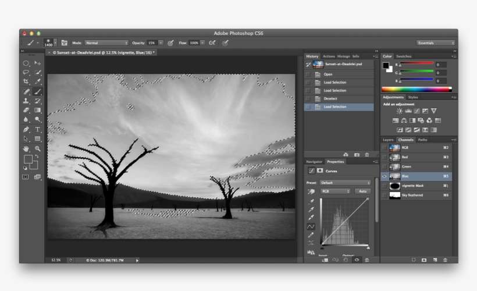
Task: Select the Crop tool
Action: [x=26, y=81]
